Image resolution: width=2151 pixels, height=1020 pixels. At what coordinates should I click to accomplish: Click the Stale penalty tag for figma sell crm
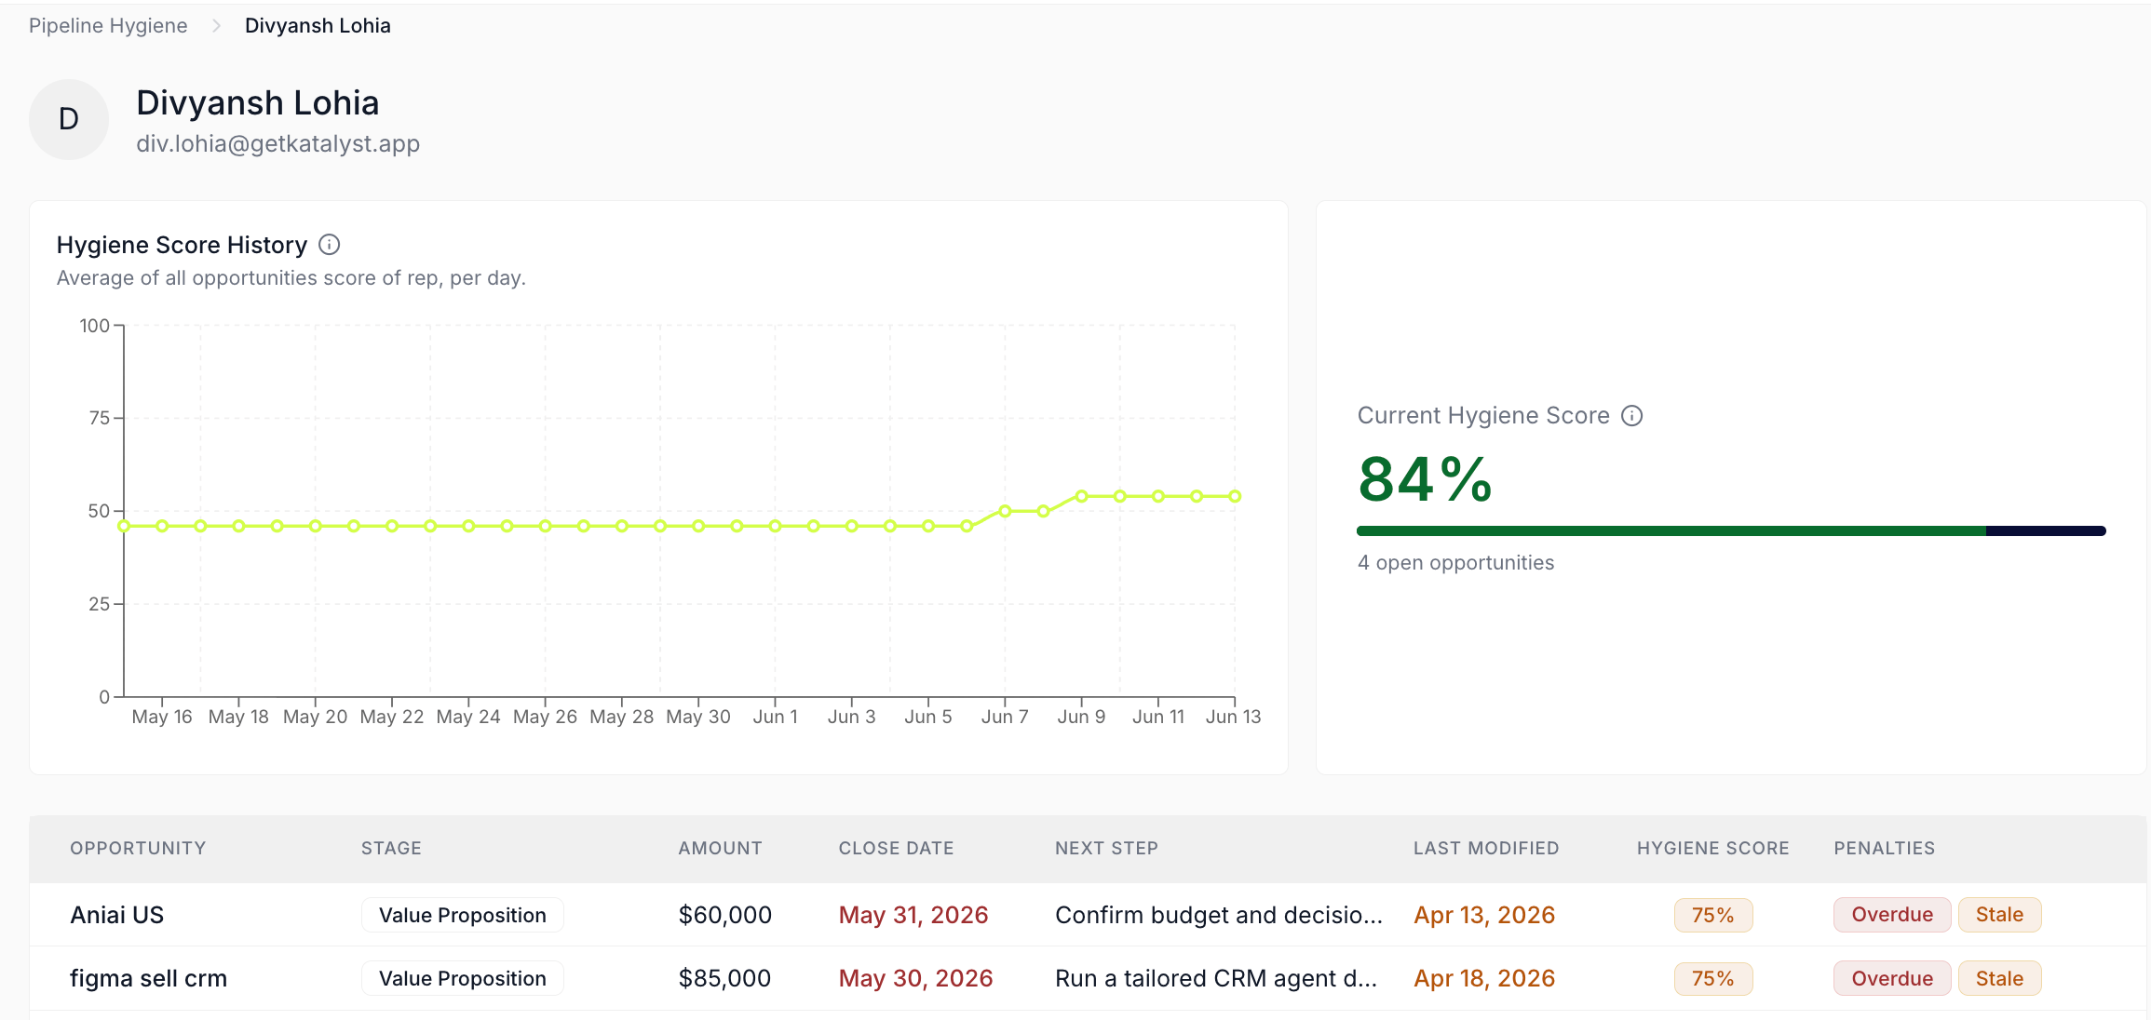2000,979
